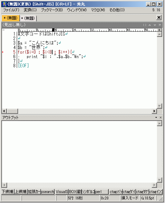The height and width of the screenshot is (203, 165).
Task: Click line 1 comment #文字コードはShiftJIS
Action: coord(42,34)
